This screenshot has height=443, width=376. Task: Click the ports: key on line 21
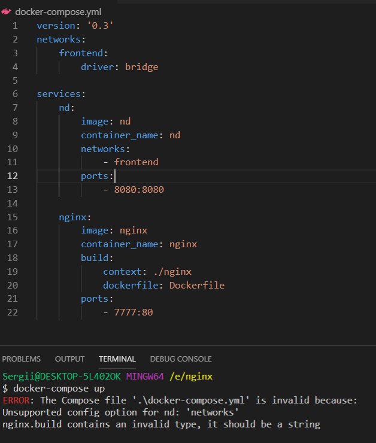point(97,299)
